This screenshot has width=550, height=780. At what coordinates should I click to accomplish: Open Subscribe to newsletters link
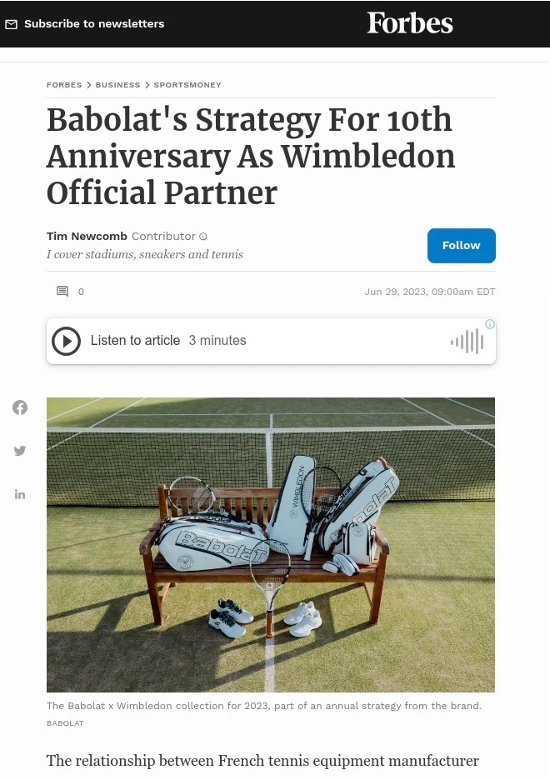(x=94, y=24)
